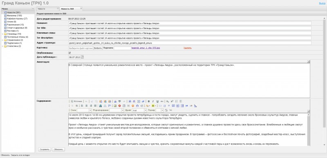Center align the text
This screenshot has height=158, width=327.
(86, 106)
